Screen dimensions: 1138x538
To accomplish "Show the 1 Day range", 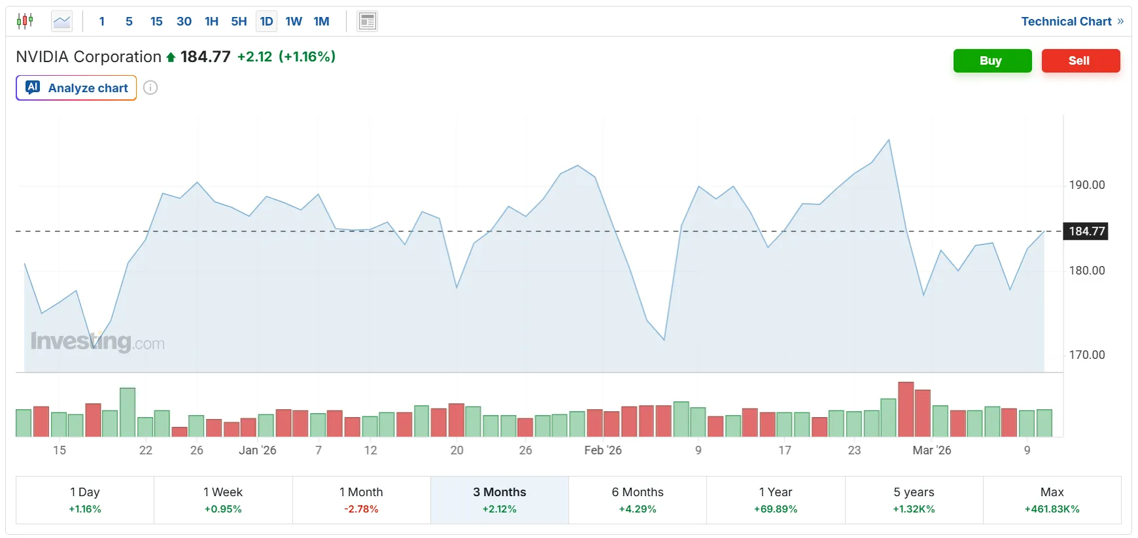I will [85, 500].
